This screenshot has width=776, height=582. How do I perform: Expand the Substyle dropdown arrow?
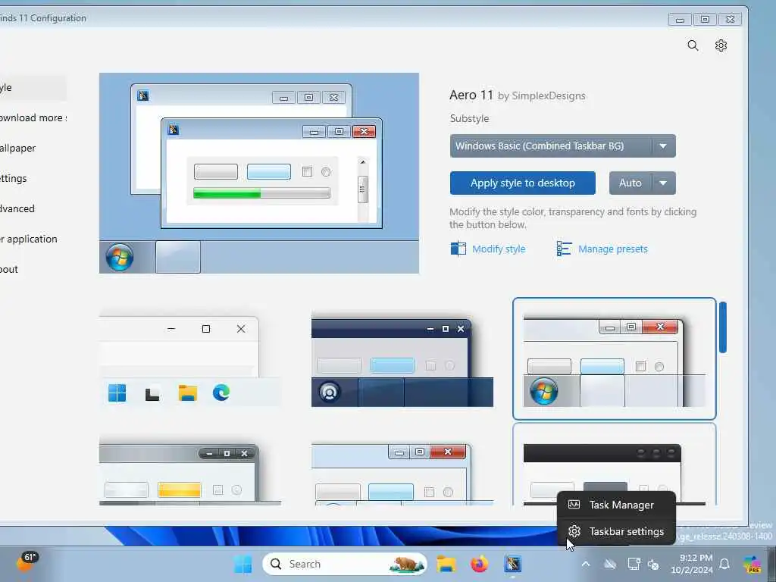[663, 146]
